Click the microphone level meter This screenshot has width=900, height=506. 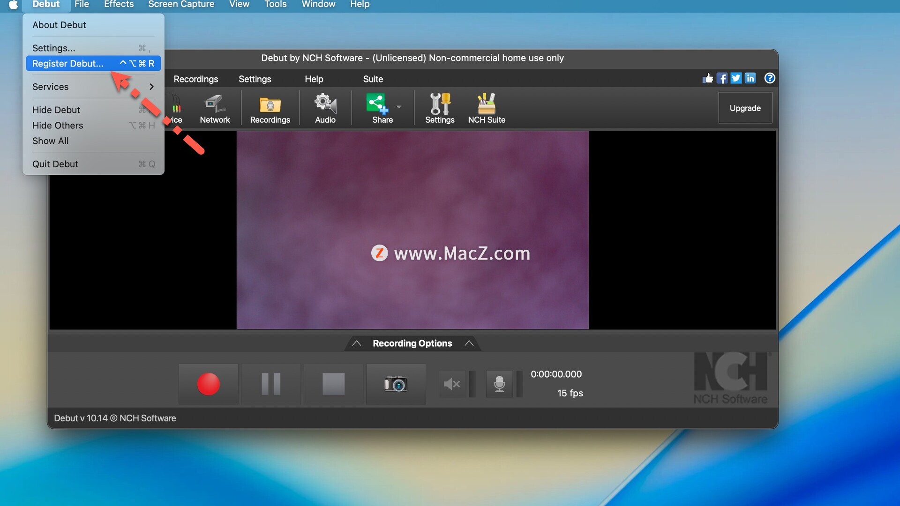tap(519, 384)
